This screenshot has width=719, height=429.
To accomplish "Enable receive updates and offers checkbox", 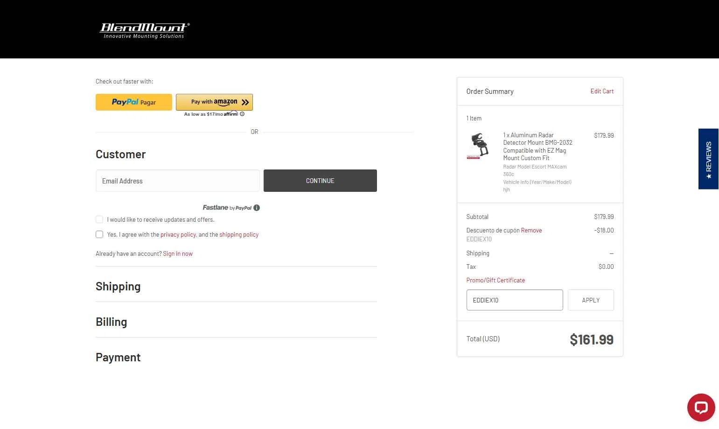I will click(x=99, y=219).
